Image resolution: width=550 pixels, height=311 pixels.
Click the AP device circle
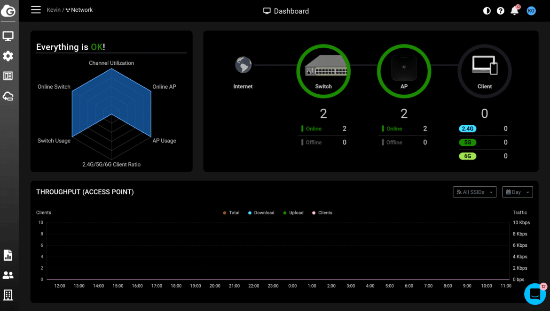tap(404, 71)
